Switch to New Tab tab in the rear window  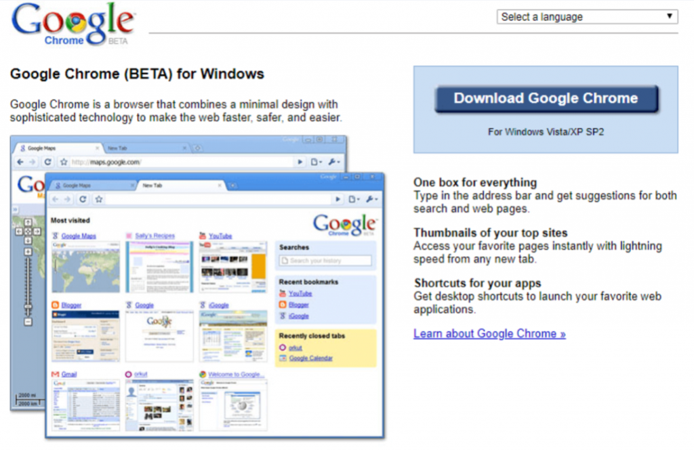tap(147, 148)
